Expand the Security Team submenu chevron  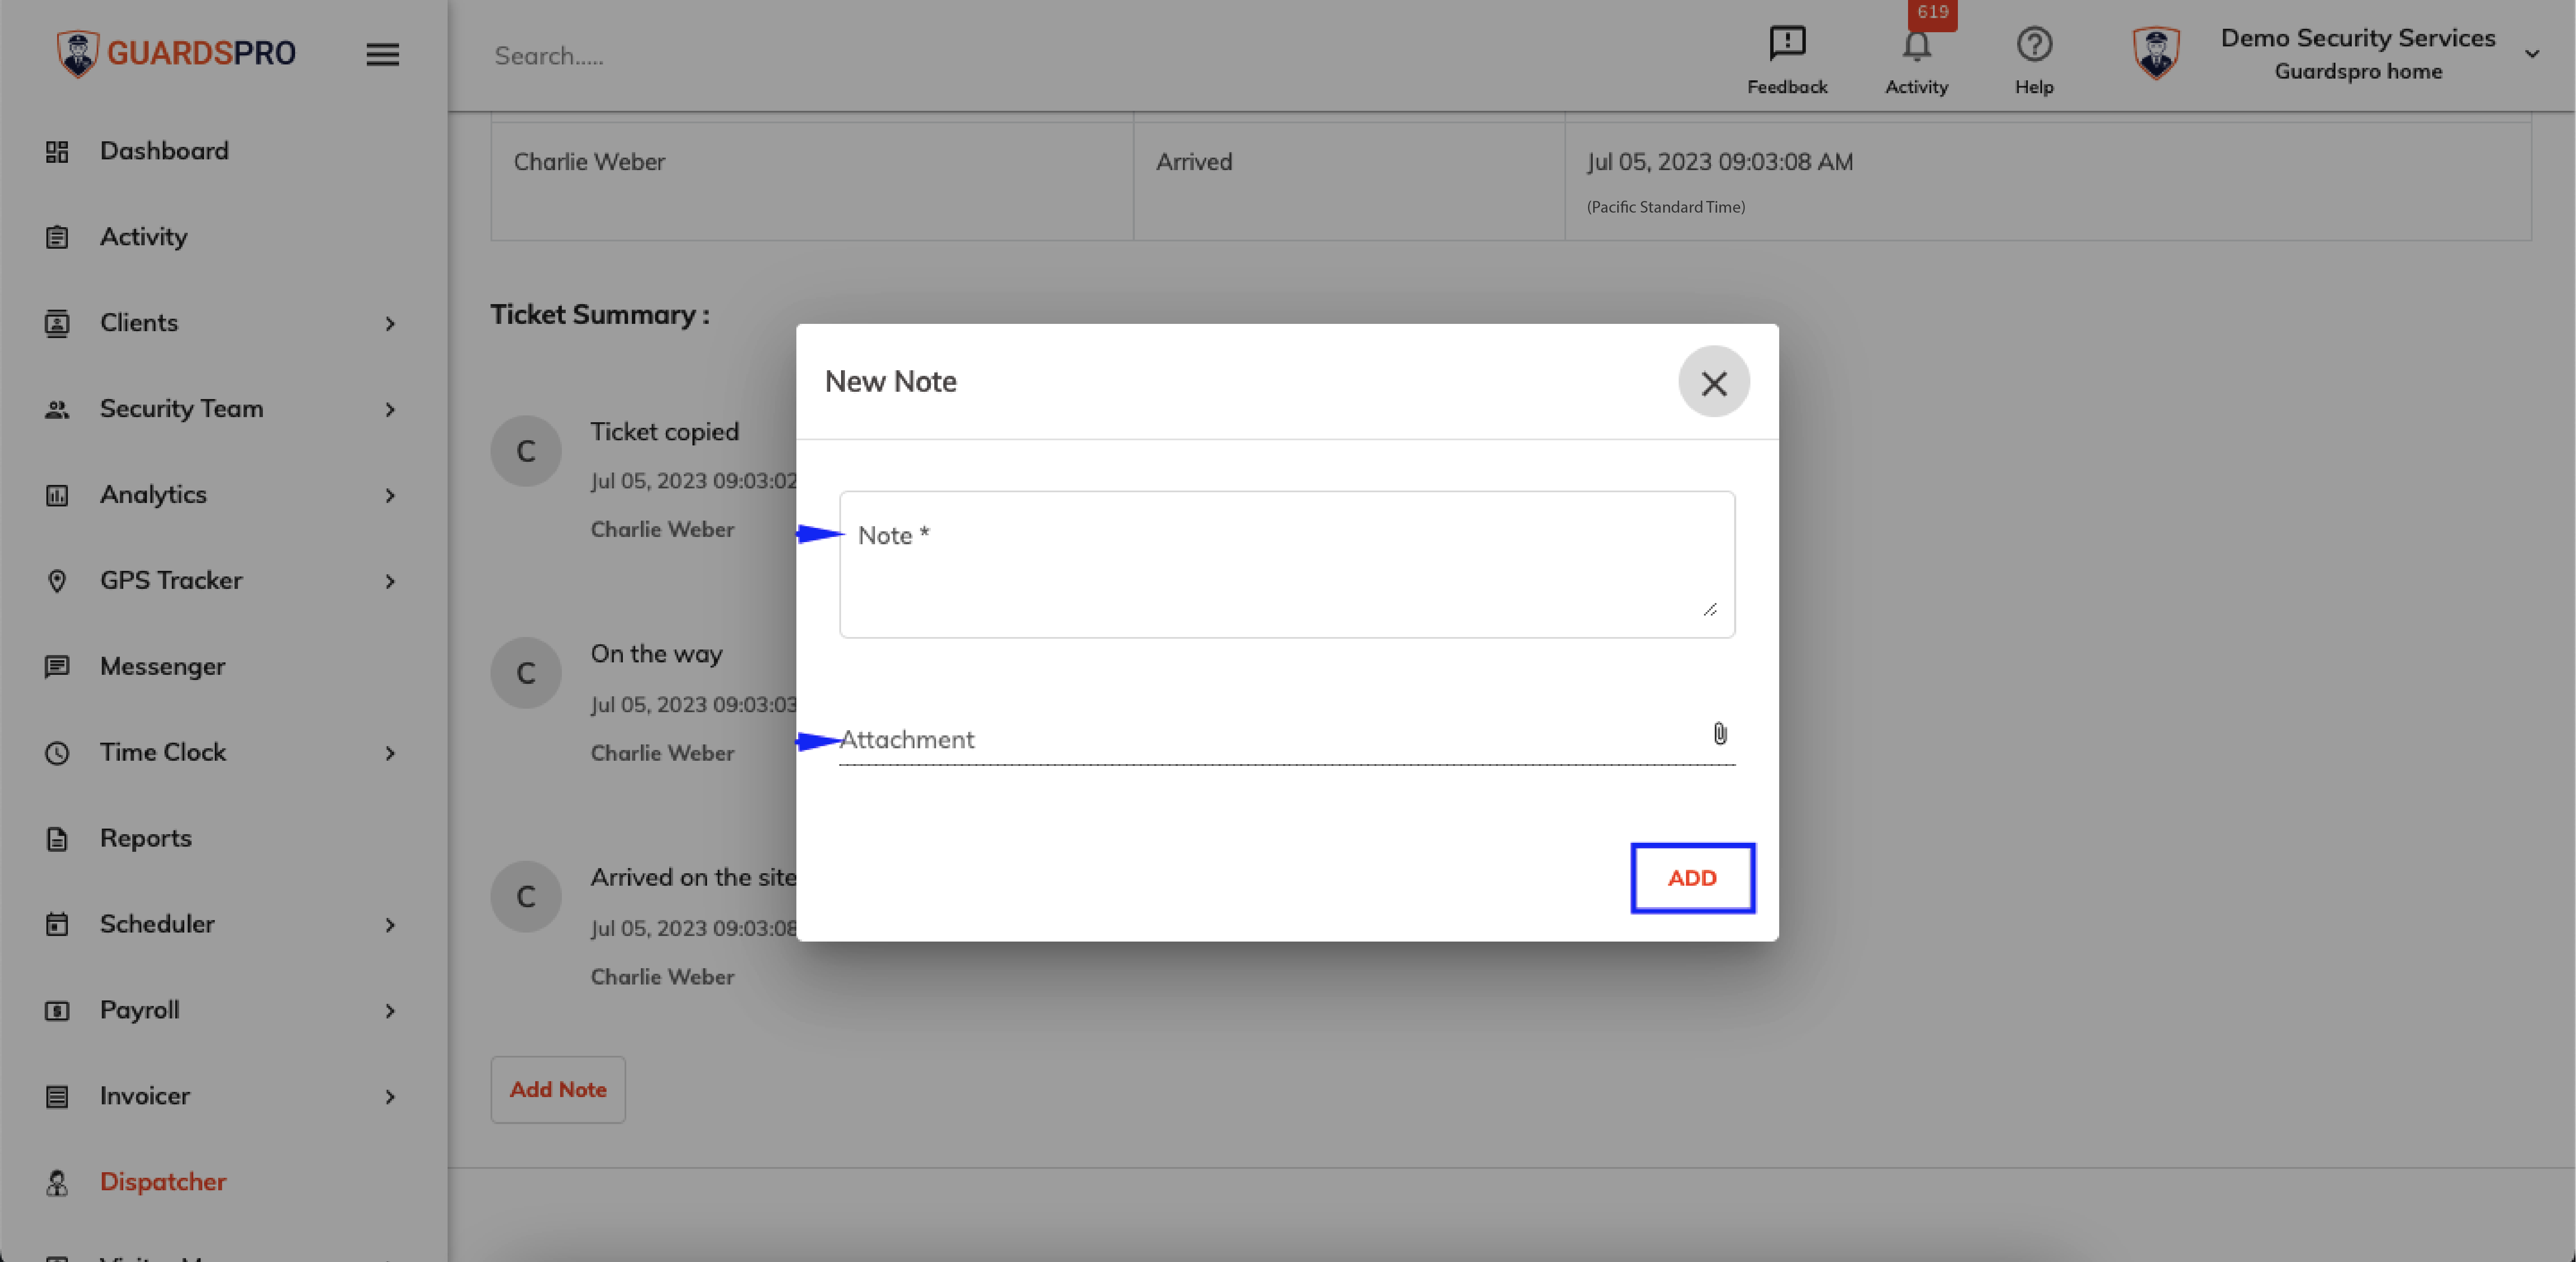(390, 410)
